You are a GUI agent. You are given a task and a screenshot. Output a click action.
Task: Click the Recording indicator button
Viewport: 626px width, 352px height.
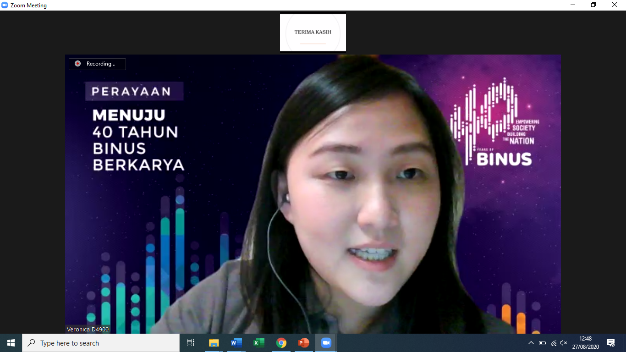[x=97, y=64]
